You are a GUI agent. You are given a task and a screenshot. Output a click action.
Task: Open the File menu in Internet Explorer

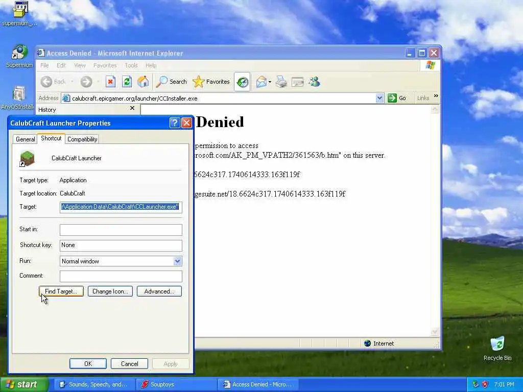click(x=44, y=65)
